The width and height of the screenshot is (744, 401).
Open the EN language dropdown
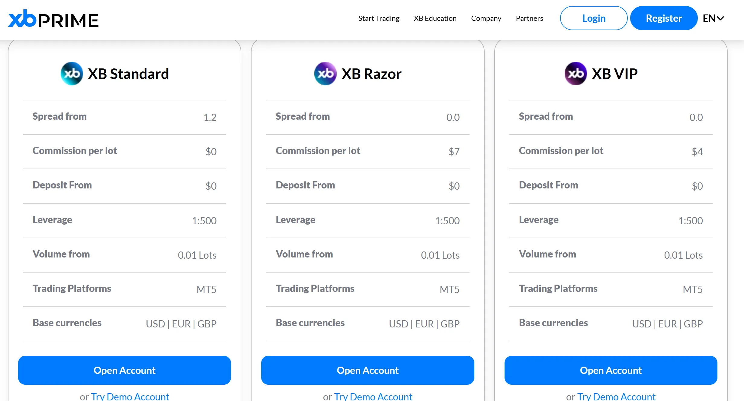(x=713, y=18)
